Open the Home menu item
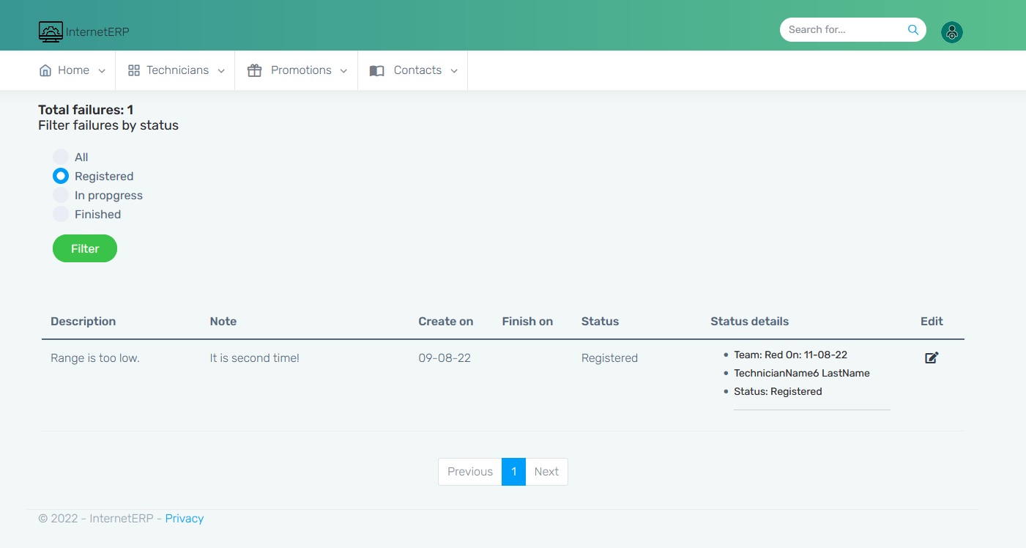1026x548 pixels. tap(72, 70)
